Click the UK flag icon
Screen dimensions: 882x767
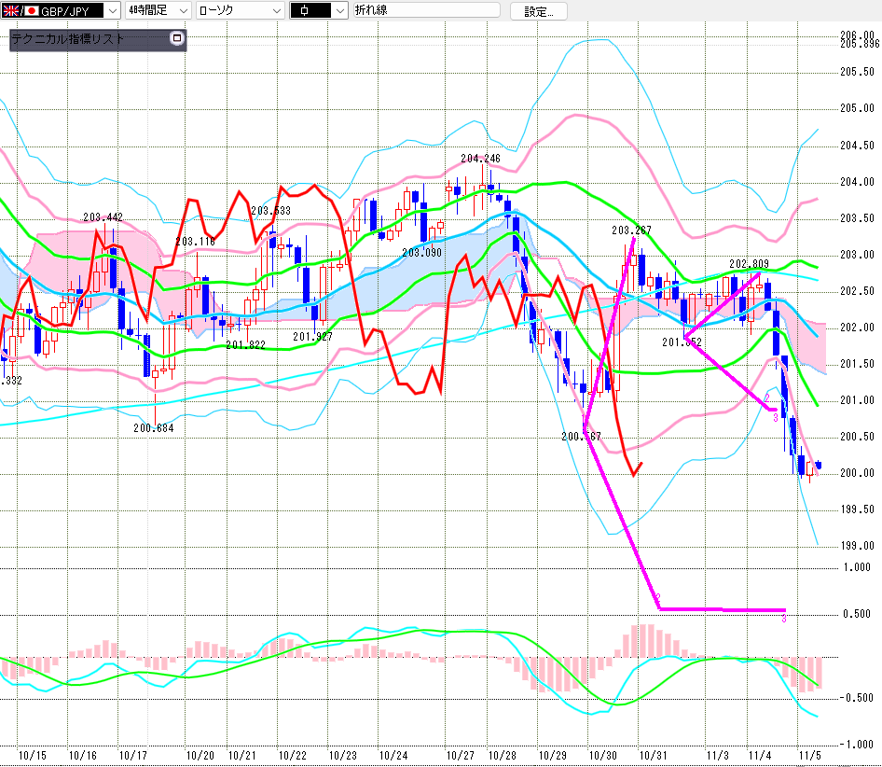pyautogui.click(x=11, y=11)
